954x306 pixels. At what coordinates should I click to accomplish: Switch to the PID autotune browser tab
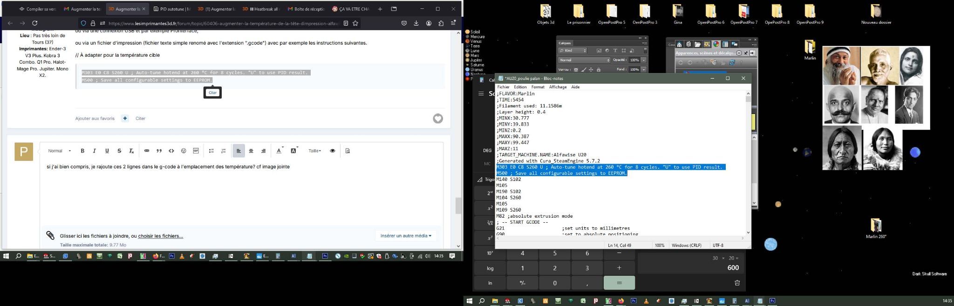[171, 9]
